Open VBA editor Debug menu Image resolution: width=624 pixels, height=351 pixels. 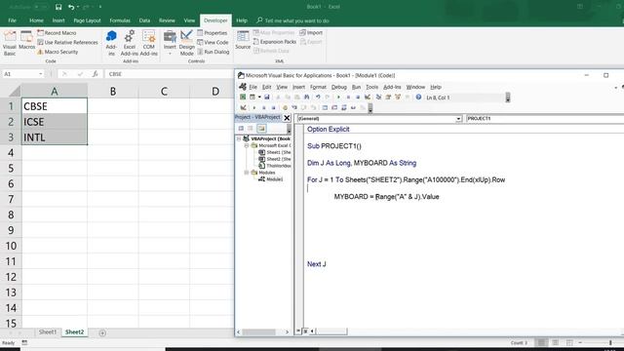[339, 87]
